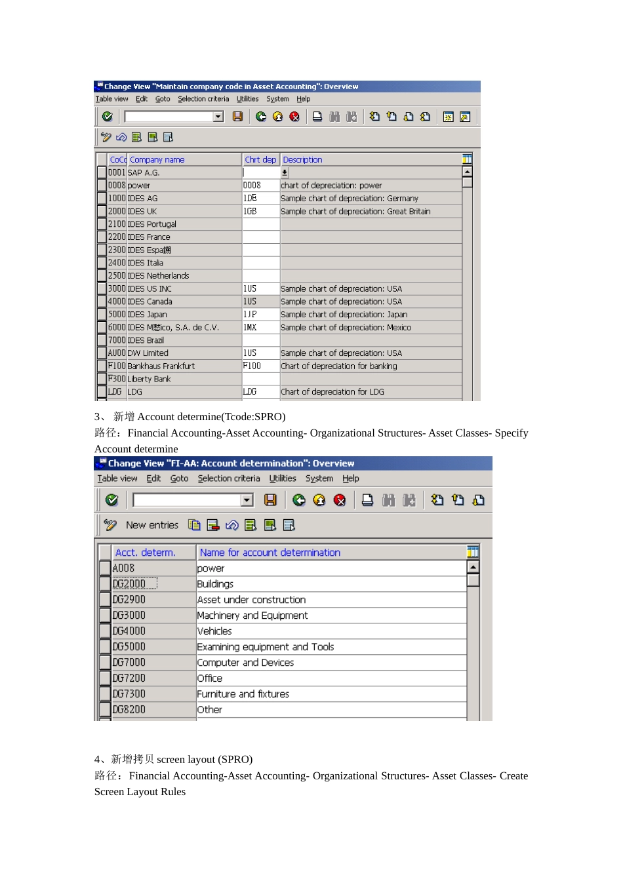Image resolution: width=623 pixels, height=881 pixels.
Task: Select row marker for 1000 IDES AG
Action: click(102, 199)
